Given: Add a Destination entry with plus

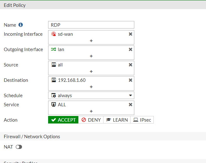Looking at the screenshot, I should pyautogui.click(x=91, y=87).
